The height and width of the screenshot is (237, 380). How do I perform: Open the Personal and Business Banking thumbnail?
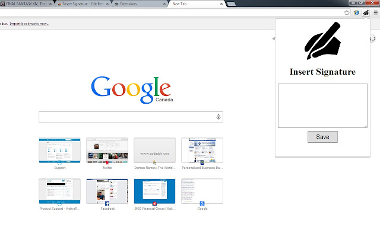click(x=202, y=150)
